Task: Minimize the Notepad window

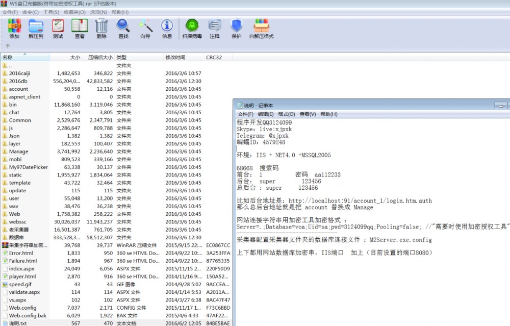Action: 501,106
